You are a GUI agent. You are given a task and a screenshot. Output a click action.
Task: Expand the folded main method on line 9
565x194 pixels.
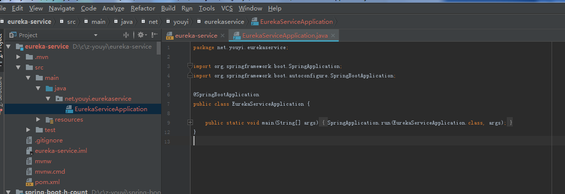coord(190,123)
